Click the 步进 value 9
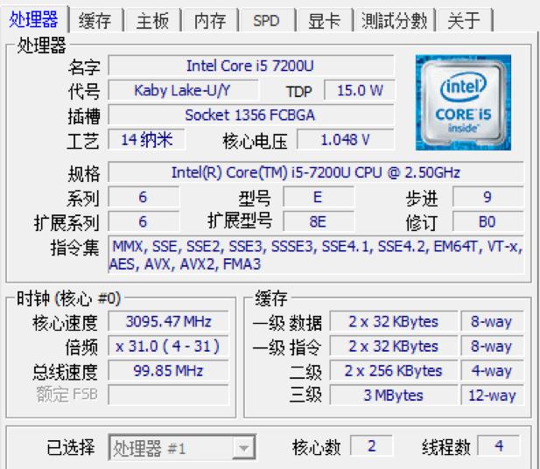 pyautogui.click(x=487, y=197)
